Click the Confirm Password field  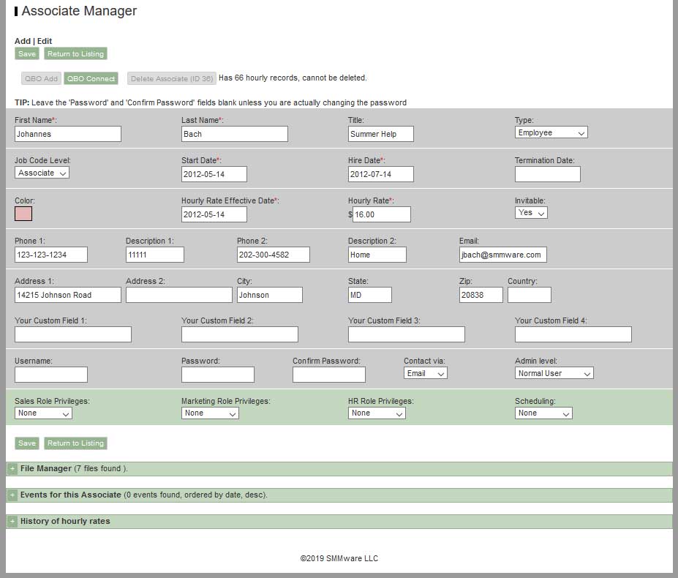tap(329, 375)
